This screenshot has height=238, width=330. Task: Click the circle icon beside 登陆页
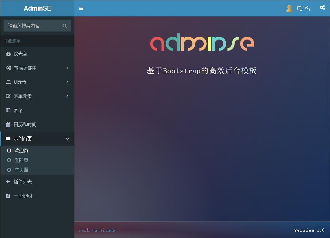click(9, 160)
